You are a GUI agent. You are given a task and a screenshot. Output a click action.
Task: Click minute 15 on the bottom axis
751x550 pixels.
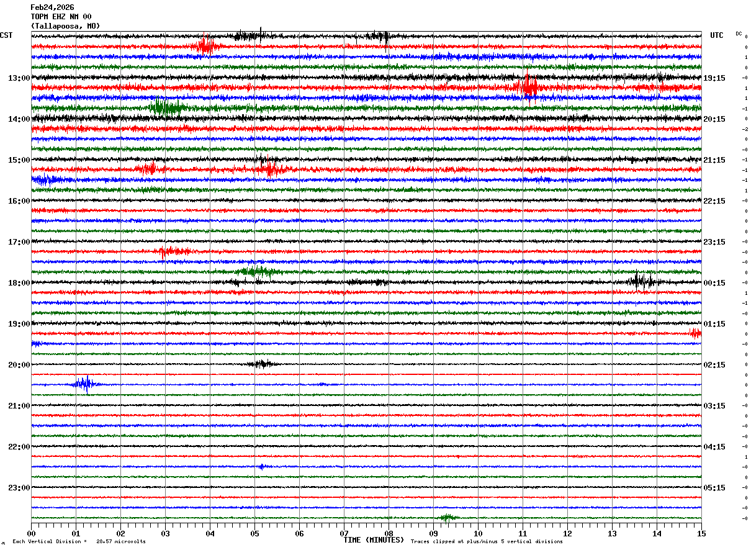[701, 533]
